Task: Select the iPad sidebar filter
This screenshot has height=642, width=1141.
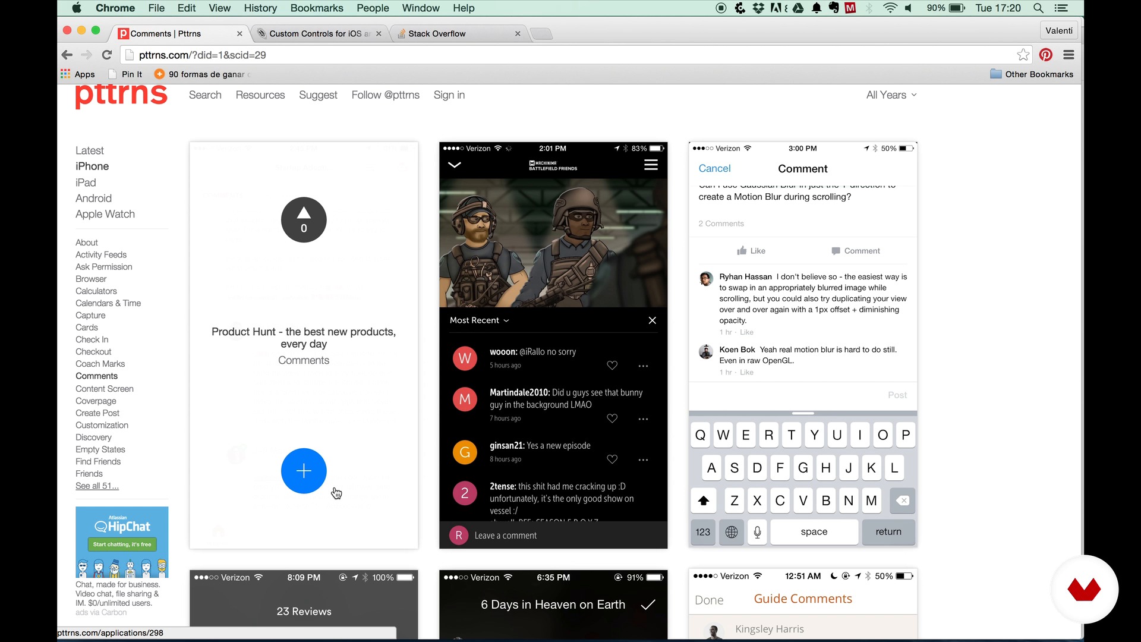Action: (86, 182)
